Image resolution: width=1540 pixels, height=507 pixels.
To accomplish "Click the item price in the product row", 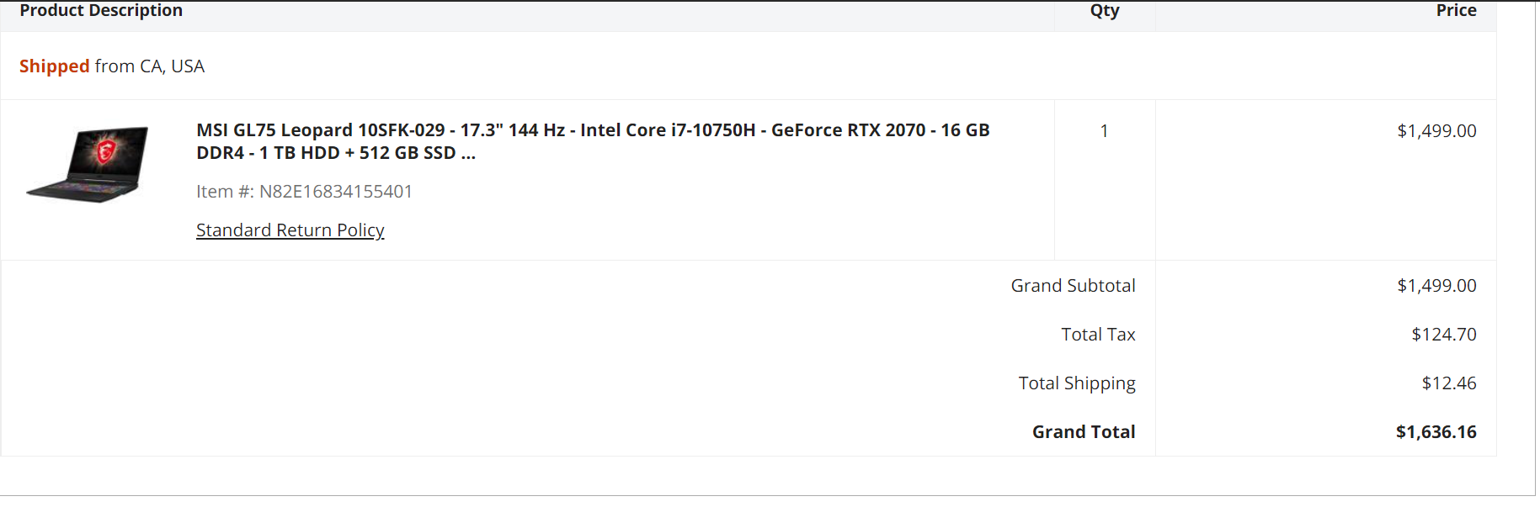I will click(1436, 131).
